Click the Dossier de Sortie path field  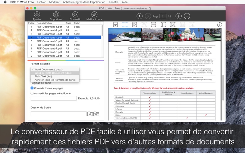(x=58, y=114)
